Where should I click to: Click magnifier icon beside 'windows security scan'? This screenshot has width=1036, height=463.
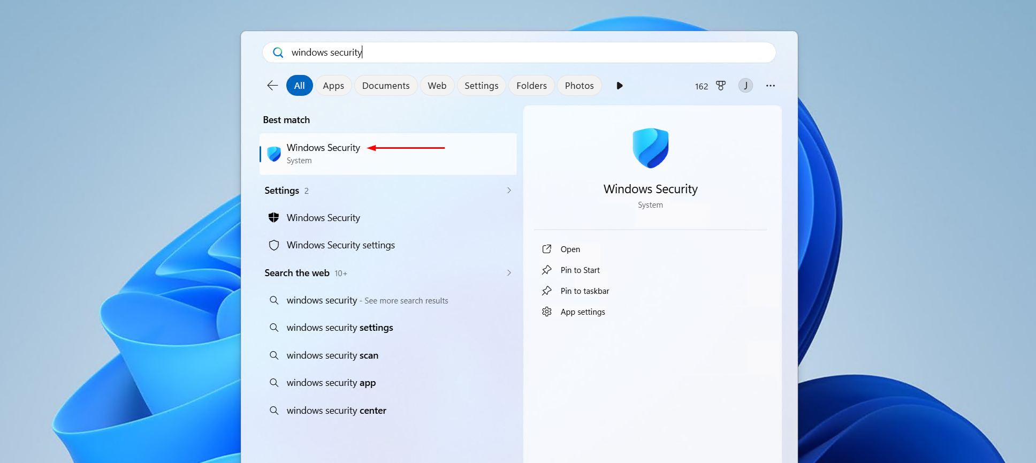click(273, 355)
